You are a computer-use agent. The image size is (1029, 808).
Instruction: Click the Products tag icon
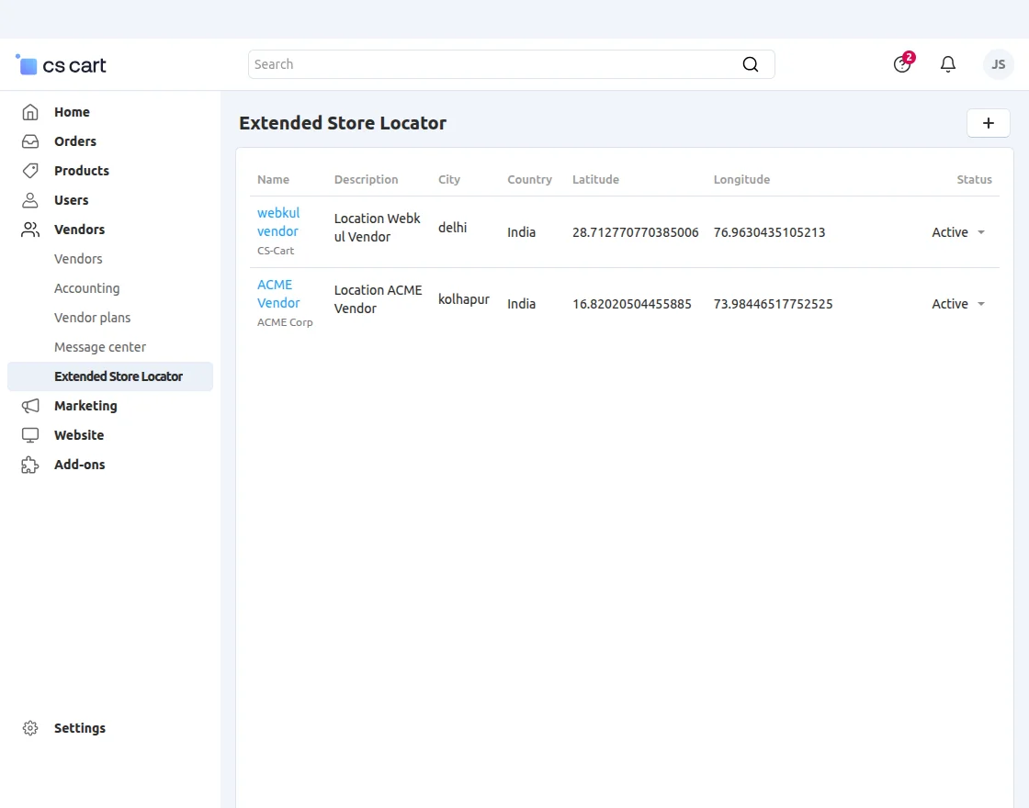pyautogui.click(x=30, y=171)
